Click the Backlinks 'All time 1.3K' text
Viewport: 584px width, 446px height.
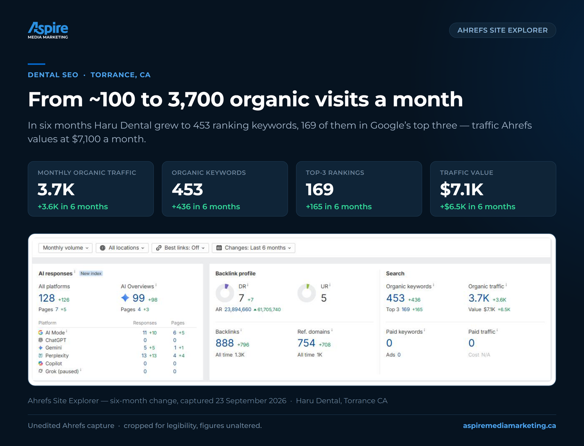pyautogui.click(x=230, y=355)
